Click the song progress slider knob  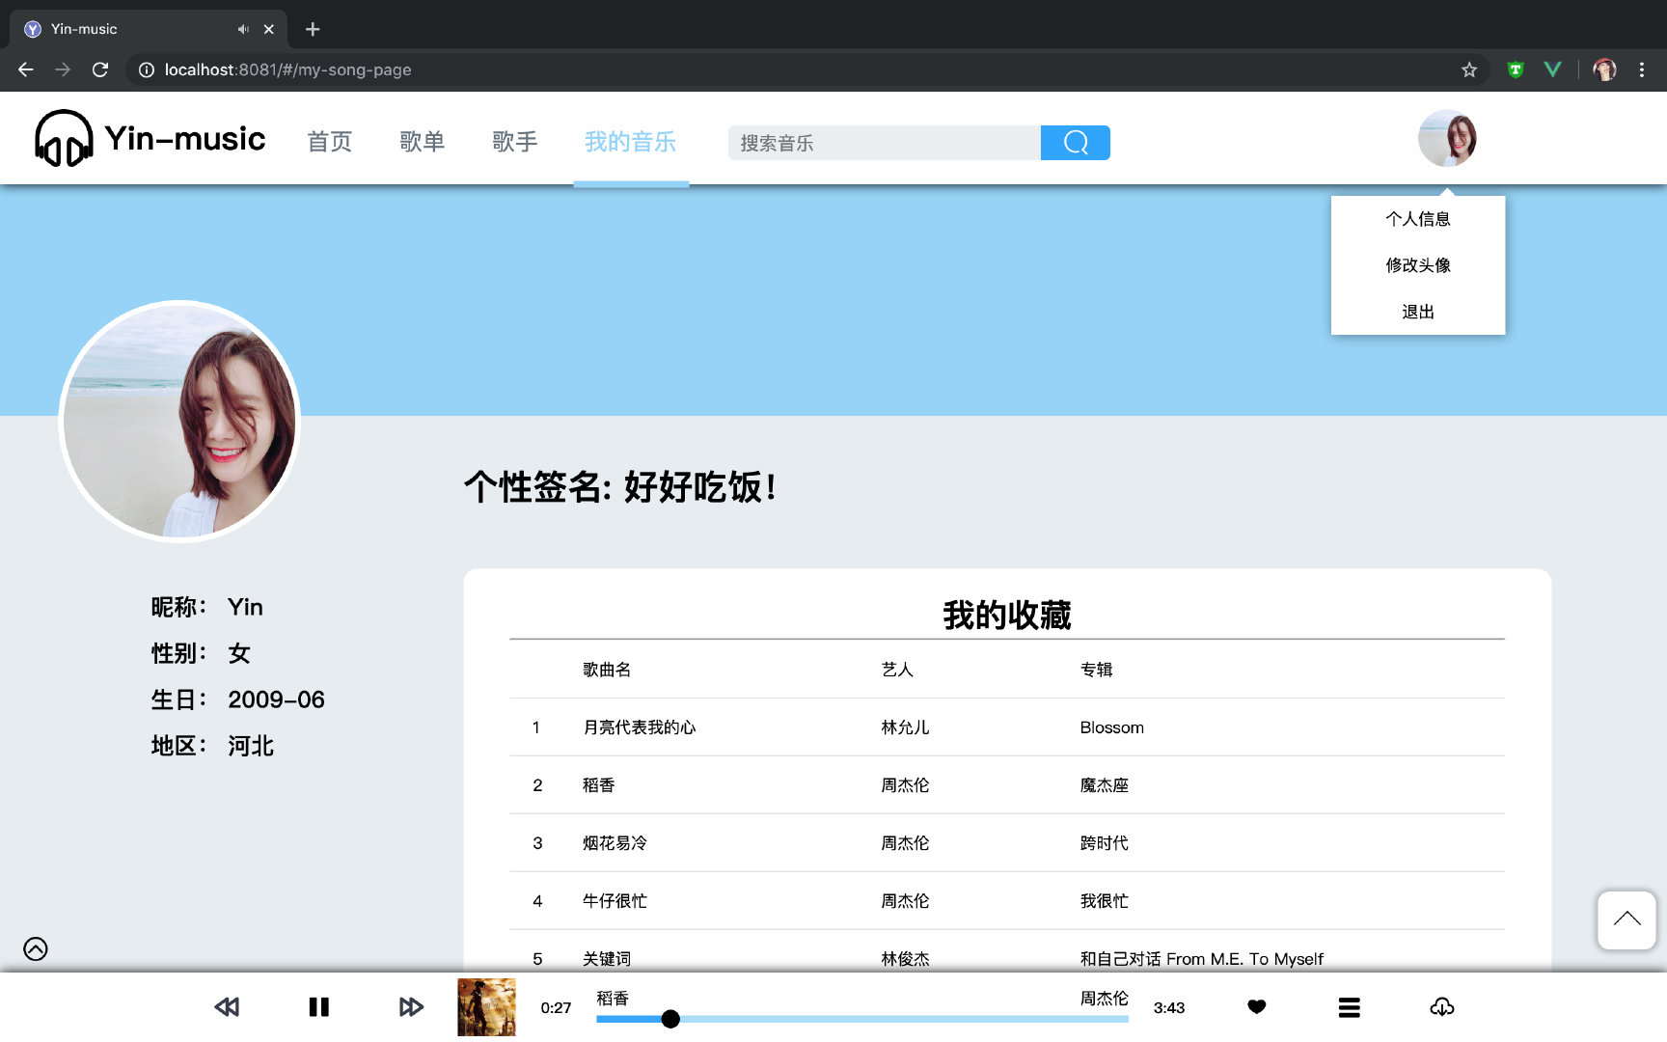(670, 1019)
